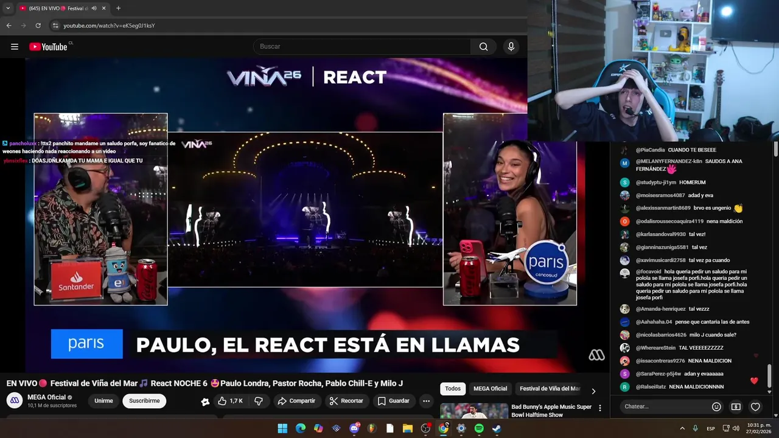This screenshot has height=438, width=779.
Task: Open the Super Chat dollar icon
Action: click(x=736, y=406)
